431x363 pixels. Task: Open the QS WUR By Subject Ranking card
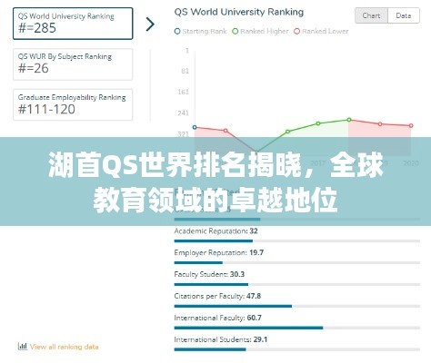(x=73, y=64)
